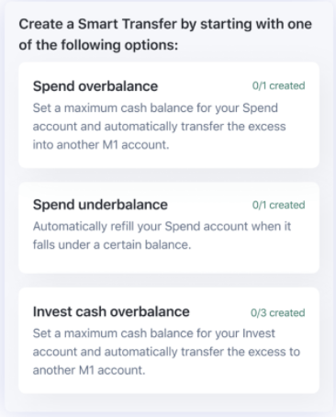Viewport: 336px width, 417px height.
Task: Click the Spend underbalance description about refilling
Action: (x=162, y=235)
